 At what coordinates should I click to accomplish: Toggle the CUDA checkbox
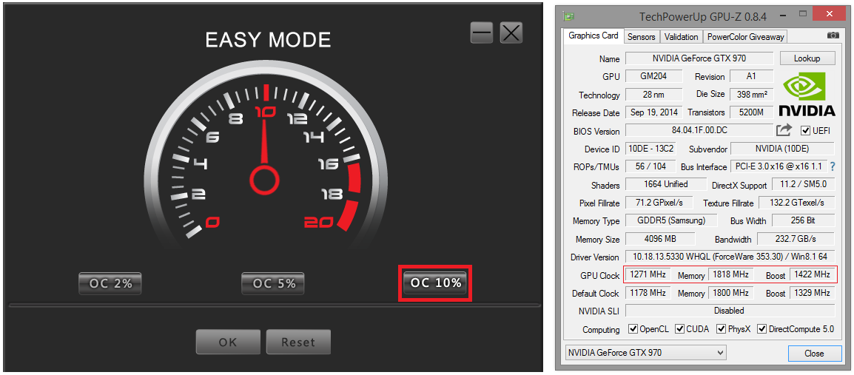[679, 328]
